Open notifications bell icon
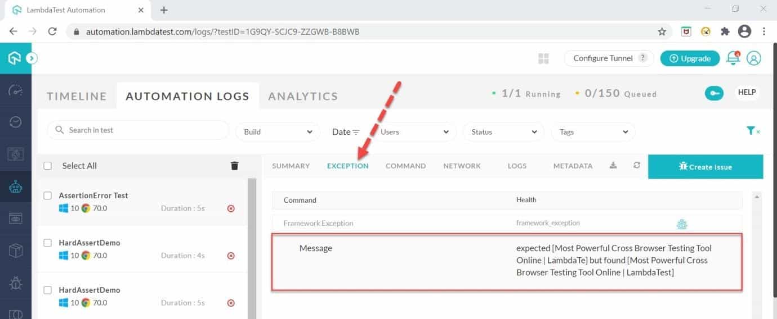 (x=733, y=58)
